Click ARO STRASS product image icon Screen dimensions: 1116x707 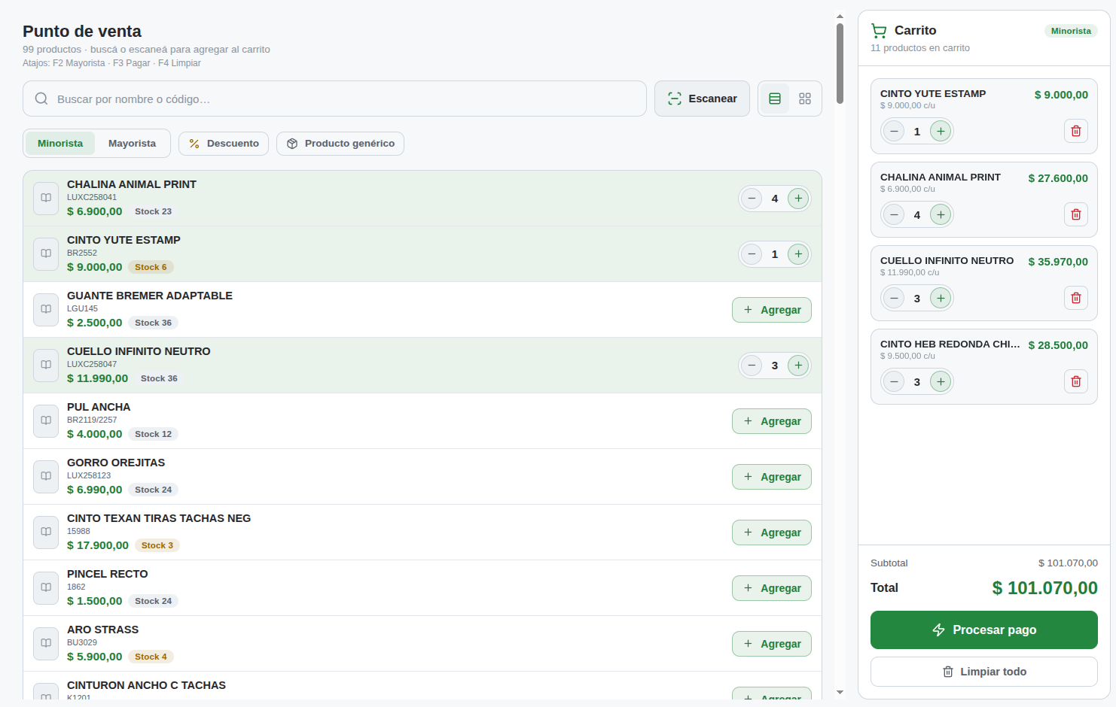click(x=46, y=643)
